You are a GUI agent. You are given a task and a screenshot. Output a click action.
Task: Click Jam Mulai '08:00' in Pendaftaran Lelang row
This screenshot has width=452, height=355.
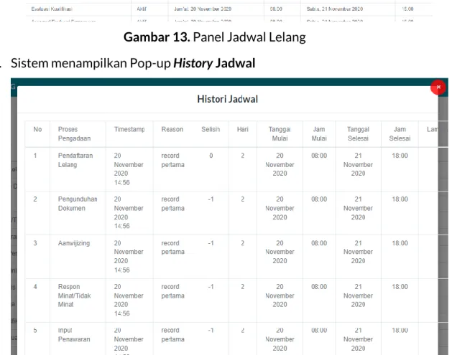pos(319,156)
